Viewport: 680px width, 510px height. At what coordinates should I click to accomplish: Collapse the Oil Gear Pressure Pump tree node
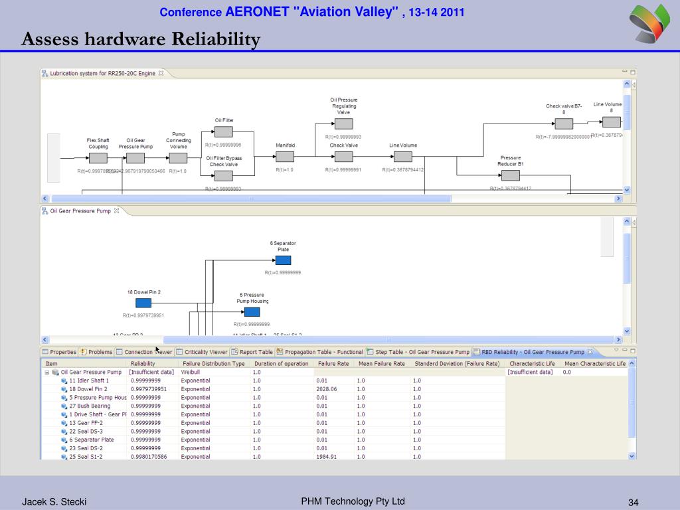(47, 372)
